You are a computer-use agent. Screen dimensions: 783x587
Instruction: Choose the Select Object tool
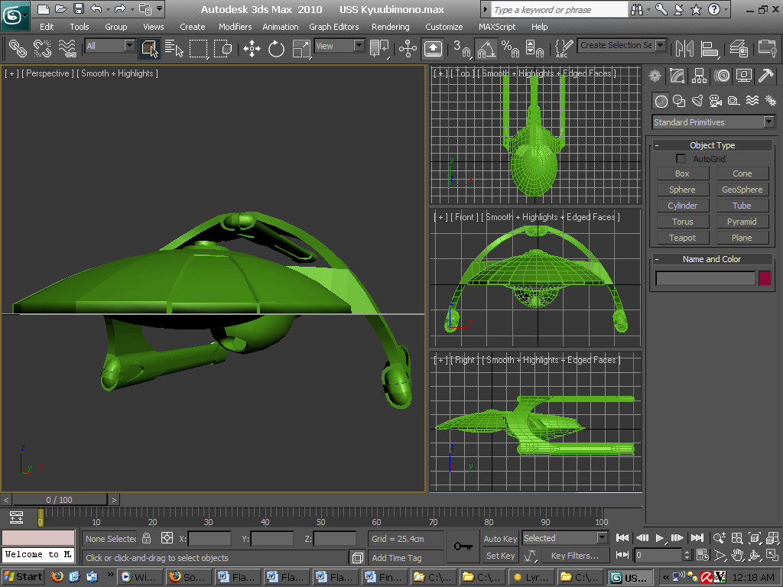pos(150,48)
